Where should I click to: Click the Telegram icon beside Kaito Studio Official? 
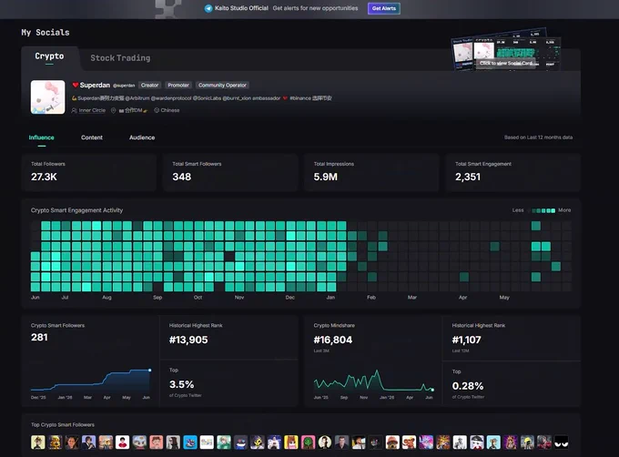pyautogui.click(x=208, y=8)
